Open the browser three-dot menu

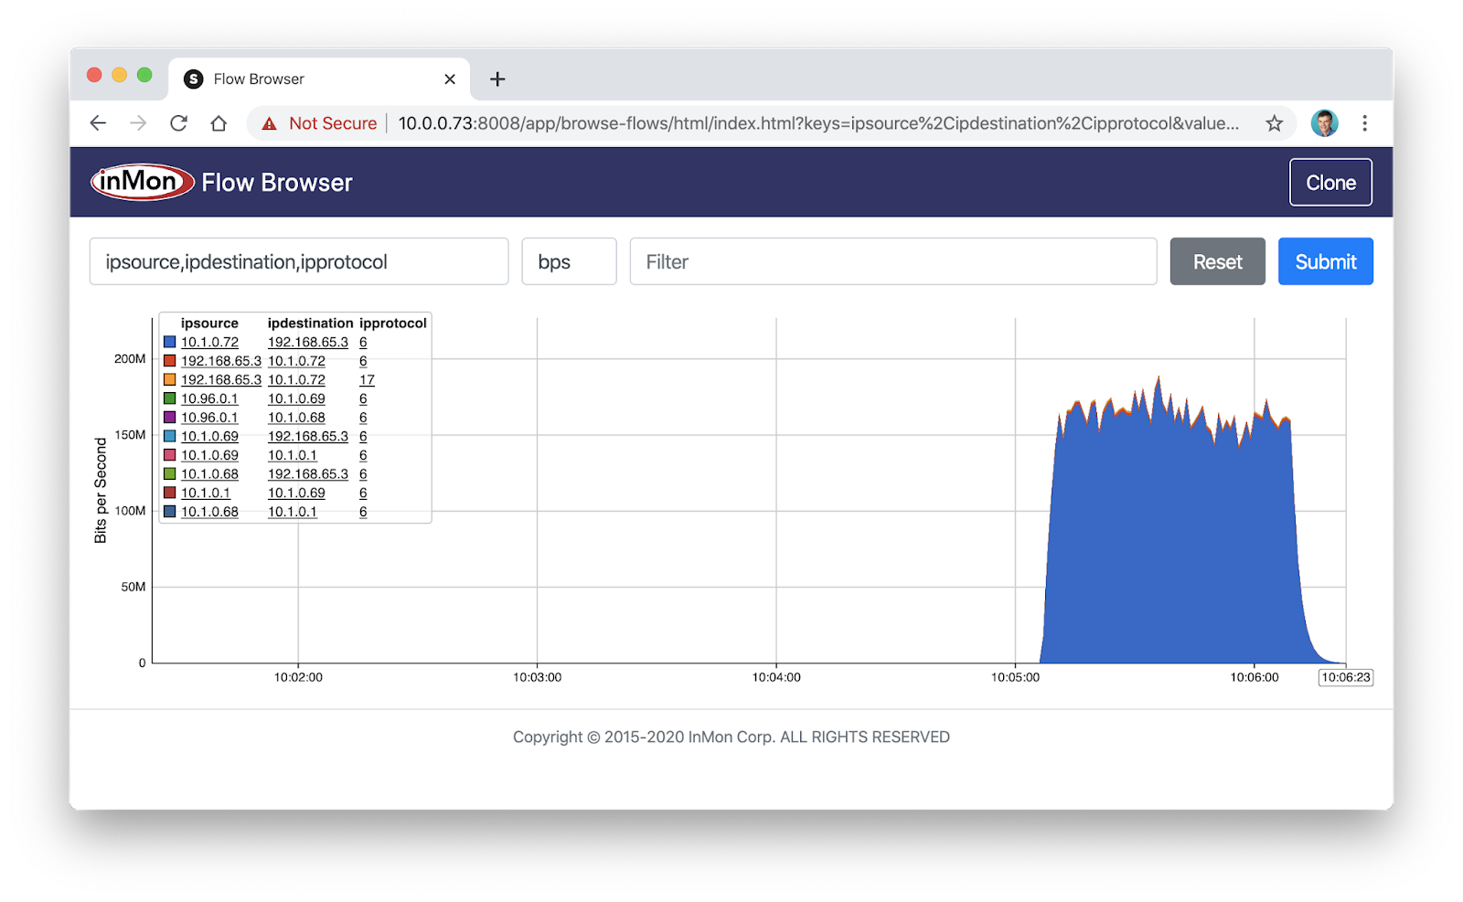[1365, 122]
